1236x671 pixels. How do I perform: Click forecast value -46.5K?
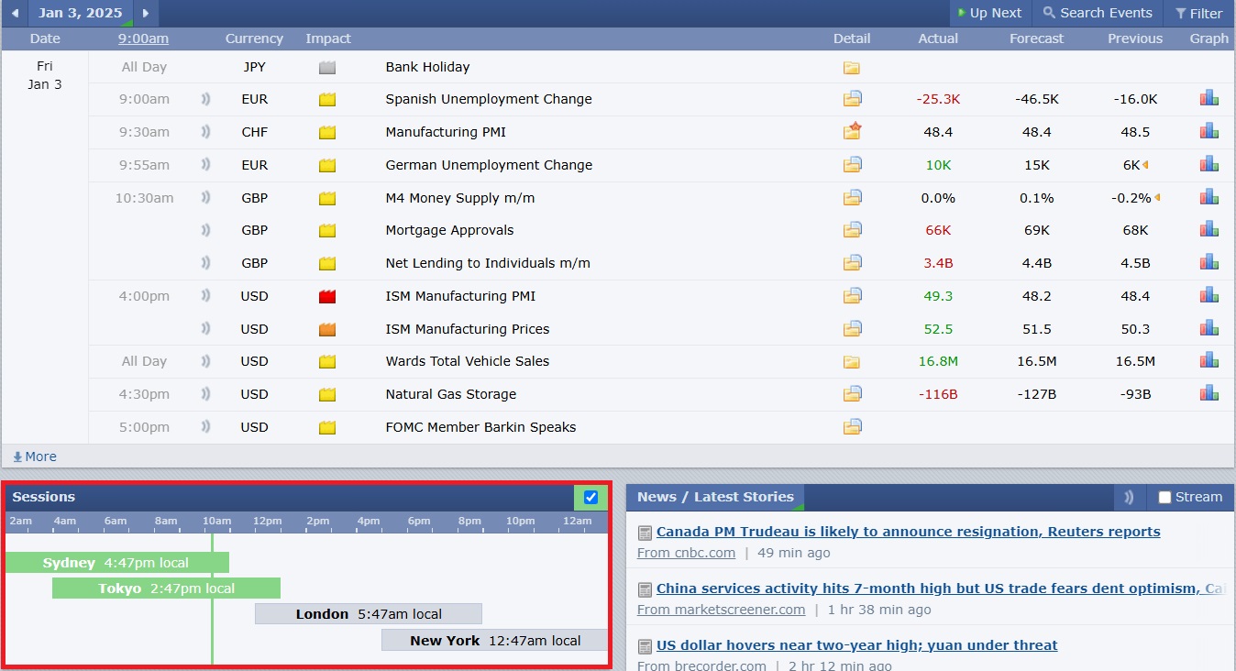(x=1037, y=99)
